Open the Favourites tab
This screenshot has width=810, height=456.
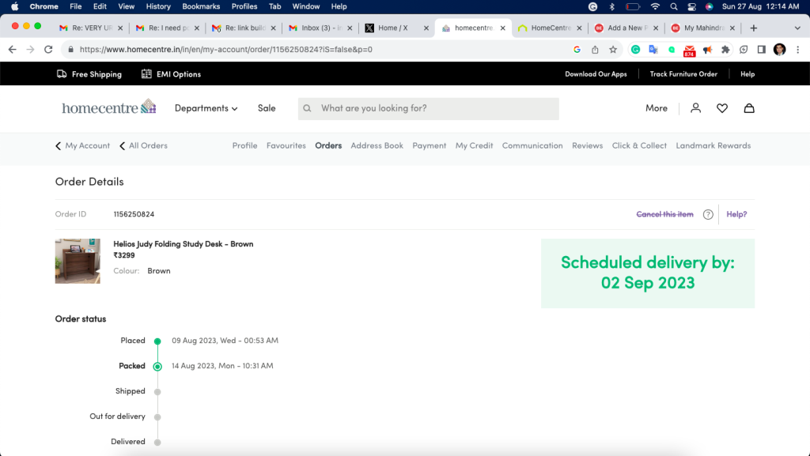click(x=286, y=145)
